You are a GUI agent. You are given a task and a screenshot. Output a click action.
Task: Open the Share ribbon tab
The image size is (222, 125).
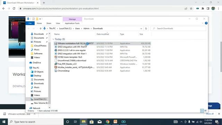click(x=49, y=23)
